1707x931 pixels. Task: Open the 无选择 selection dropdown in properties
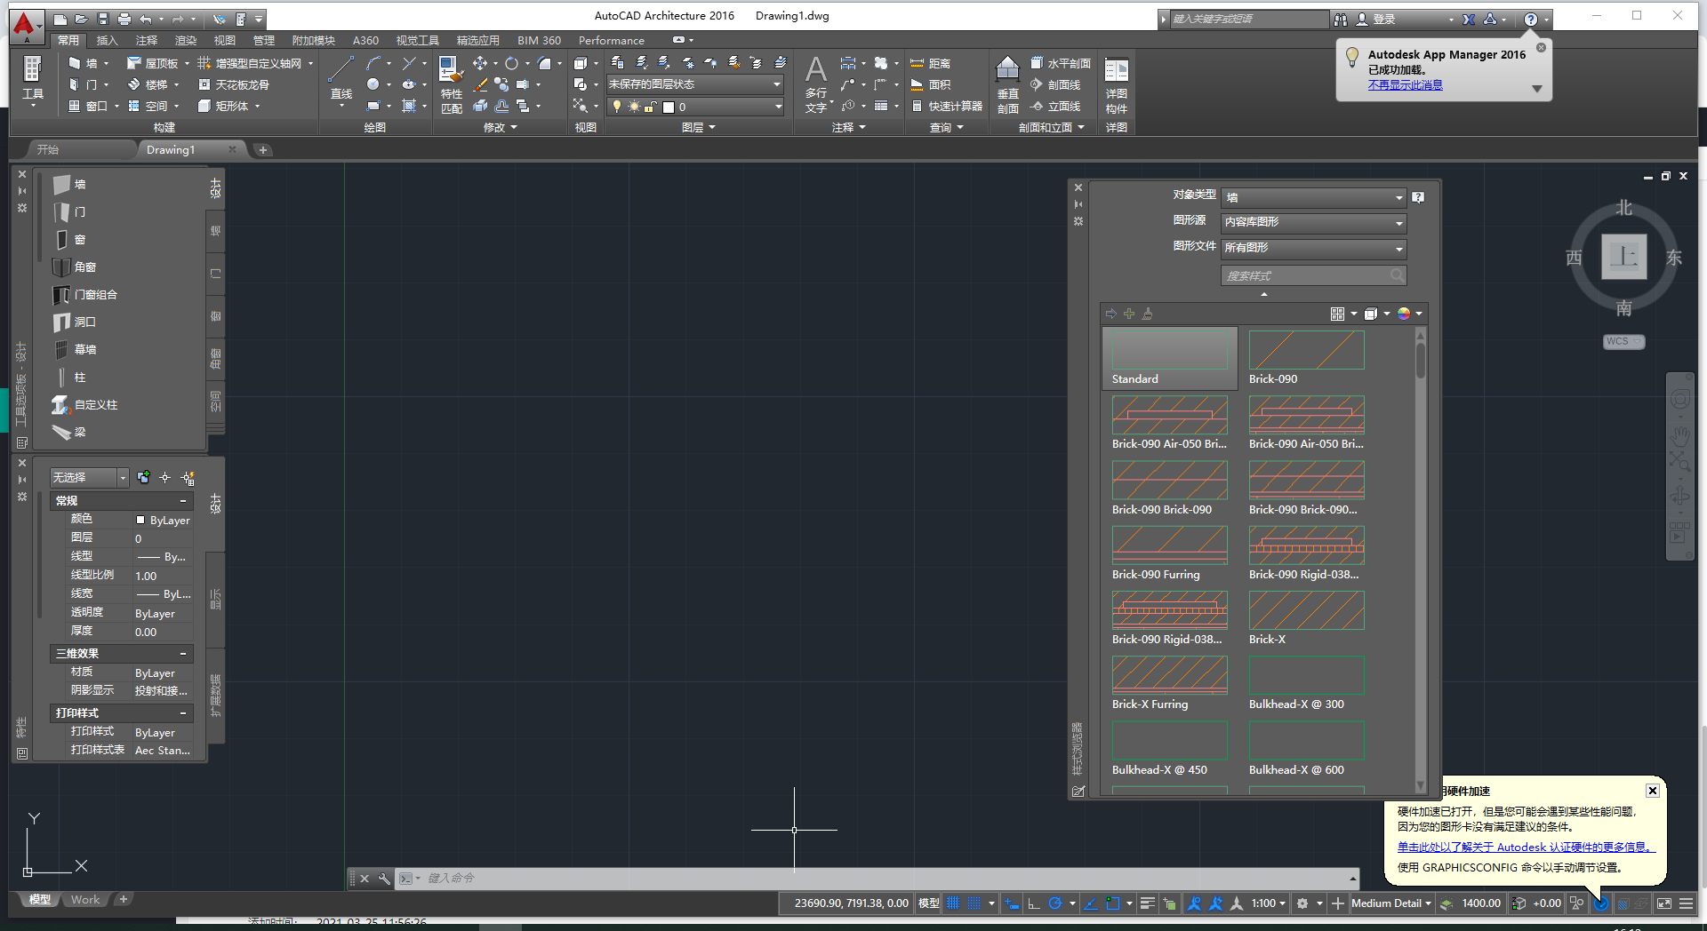[89, 478]
